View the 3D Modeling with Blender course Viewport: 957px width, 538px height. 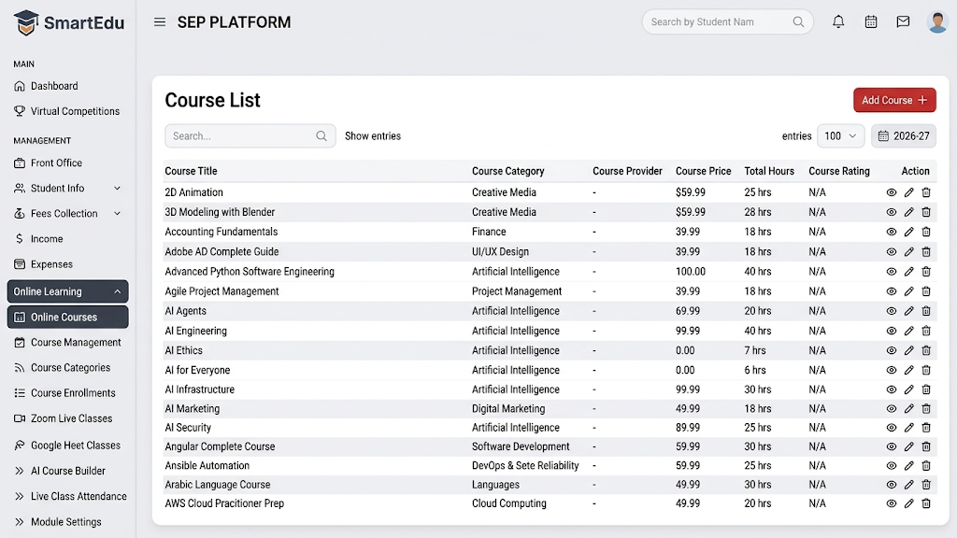click(x=891, y=212)
